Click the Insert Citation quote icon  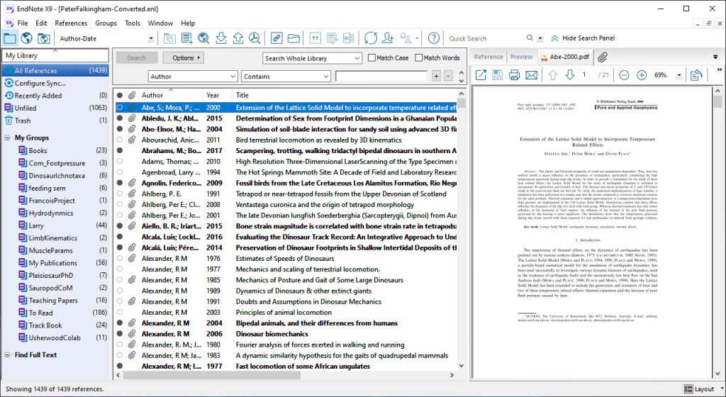[315, 38]
